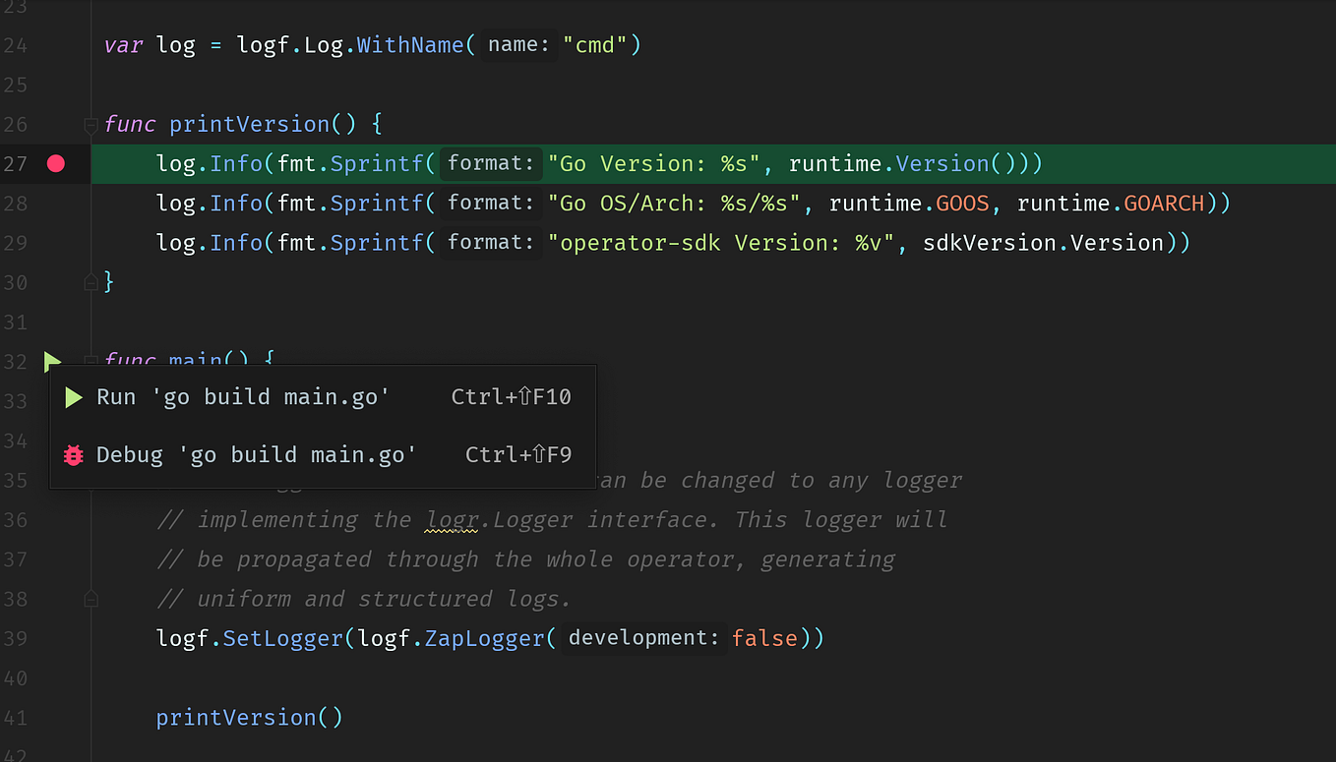Click the format: inlay hint on line 29

click(x=490, y=242)
